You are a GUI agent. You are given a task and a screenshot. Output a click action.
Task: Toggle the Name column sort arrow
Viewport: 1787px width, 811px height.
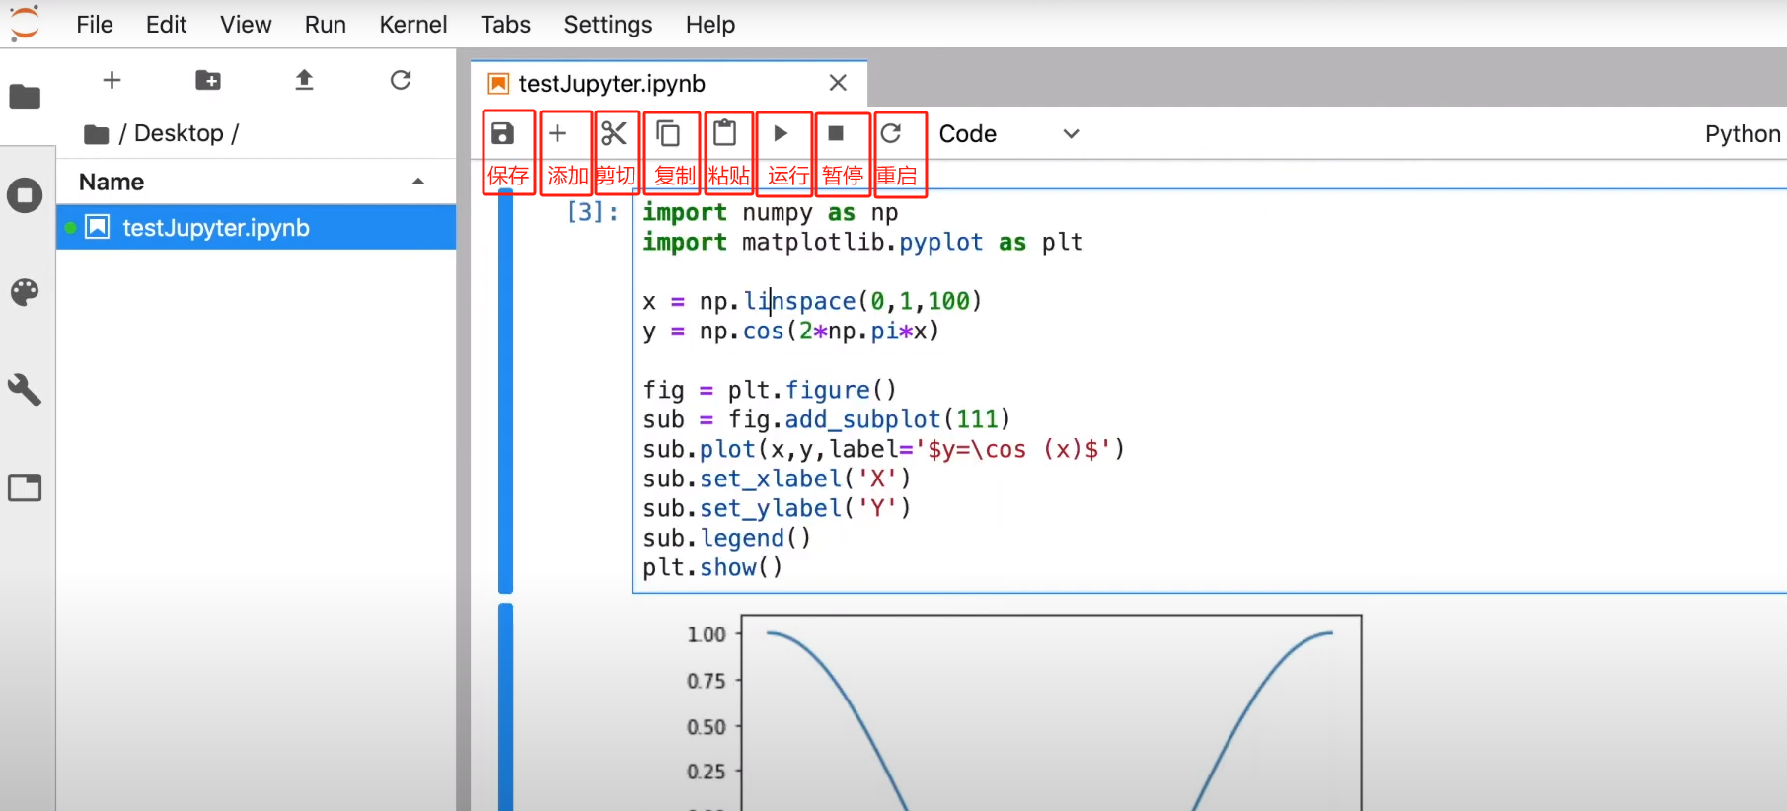pos(418,182)
